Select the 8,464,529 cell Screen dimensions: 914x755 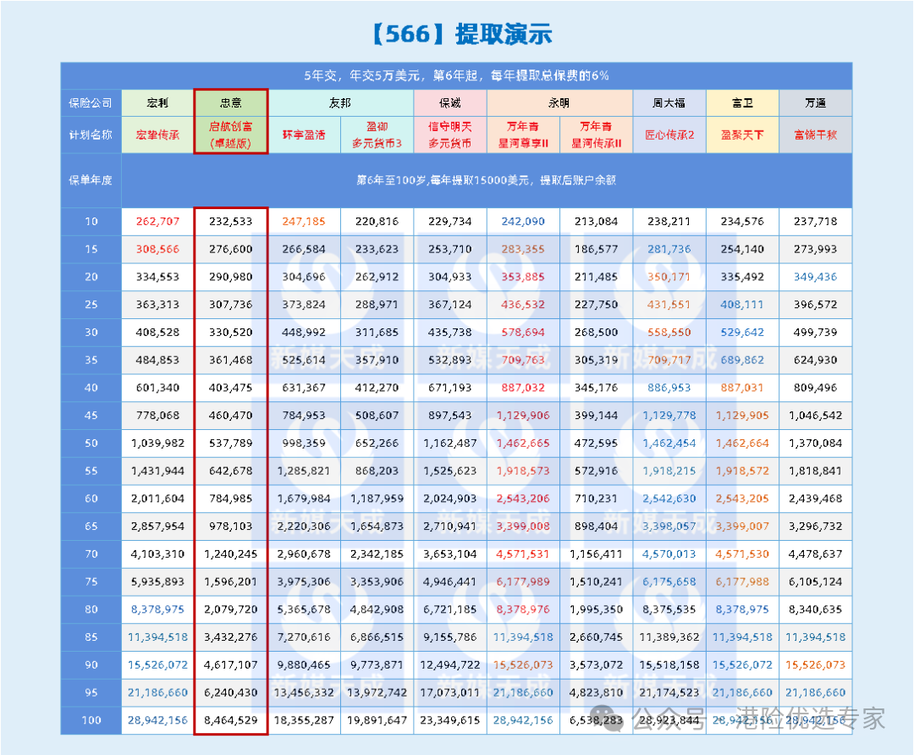point(231,720)
